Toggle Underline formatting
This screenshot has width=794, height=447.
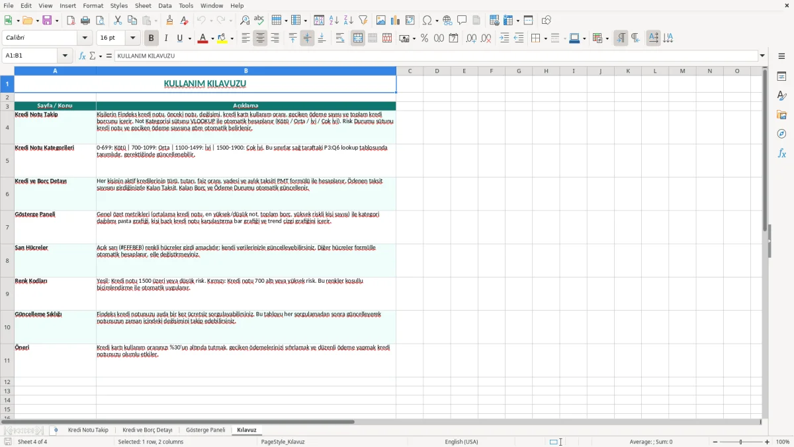[x=180, y=38]
